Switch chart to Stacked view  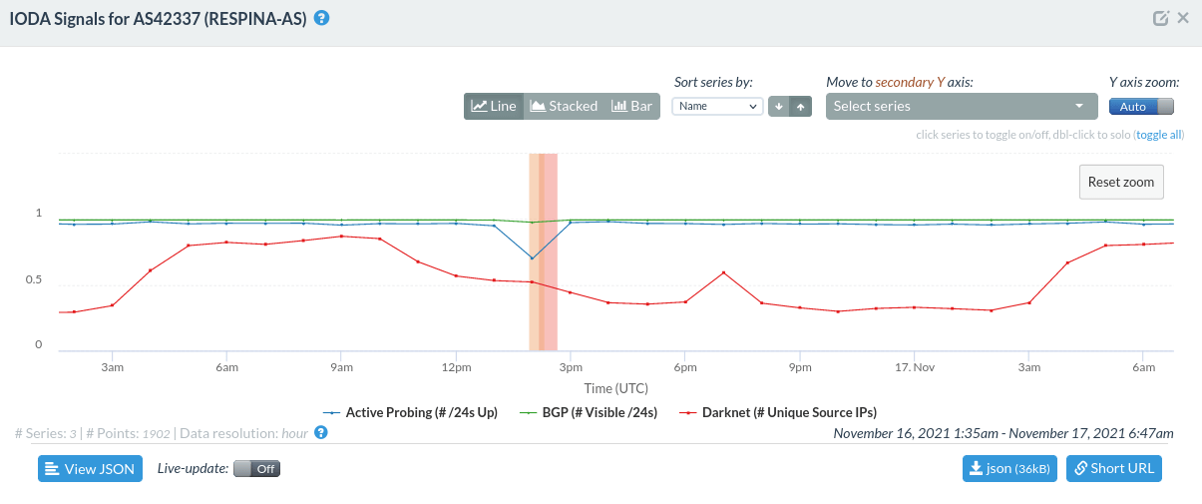pyautogui.click(x=564, y=106)
